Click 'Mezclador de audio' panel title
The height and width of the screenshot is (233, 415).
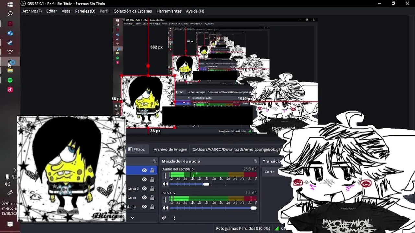181,161
